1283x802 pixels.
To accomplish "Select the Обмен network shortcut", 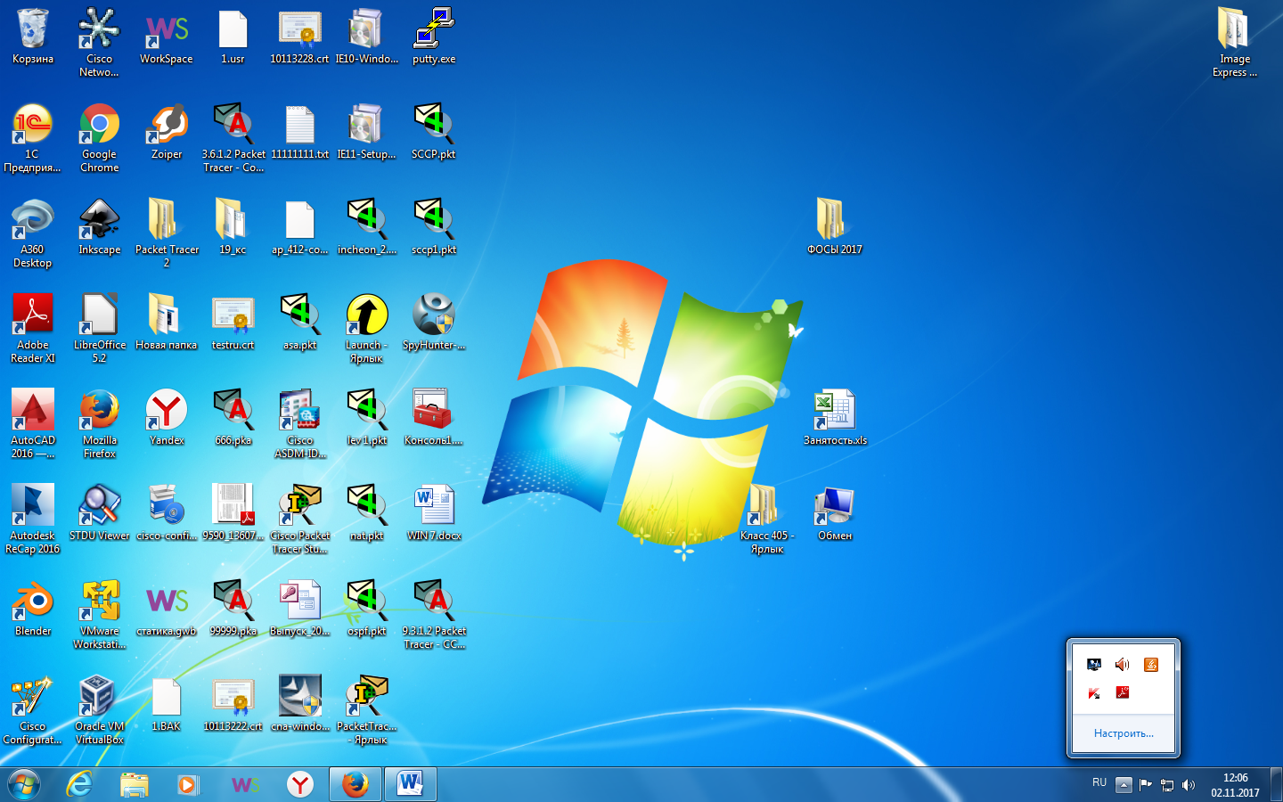I will pyautogui.click(x=835, y=513).
